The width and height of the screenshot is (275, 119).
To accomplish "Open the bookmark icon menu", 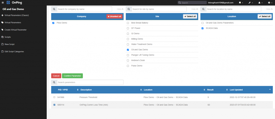I will (x=241, y=3).
